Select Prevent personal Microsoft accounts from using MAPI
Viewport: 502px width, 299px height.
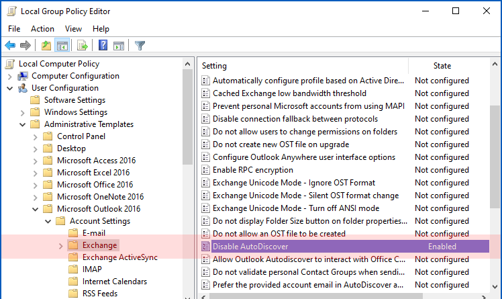tap(308, 106)
